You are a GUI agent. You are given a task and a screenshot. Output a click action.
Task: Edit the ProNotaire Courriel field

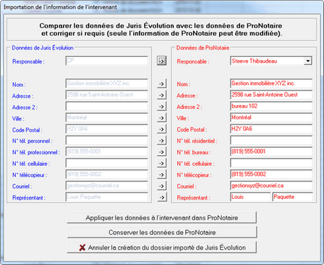271,186
